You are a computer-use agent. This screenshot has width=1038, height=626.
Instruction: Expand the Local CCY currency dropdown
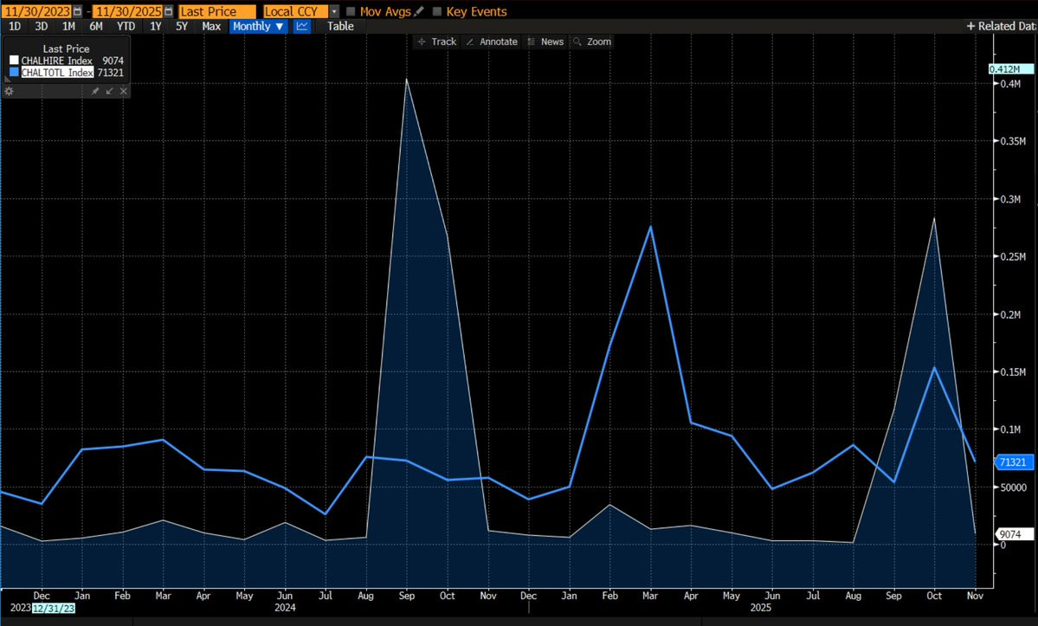tap(334, 12)
